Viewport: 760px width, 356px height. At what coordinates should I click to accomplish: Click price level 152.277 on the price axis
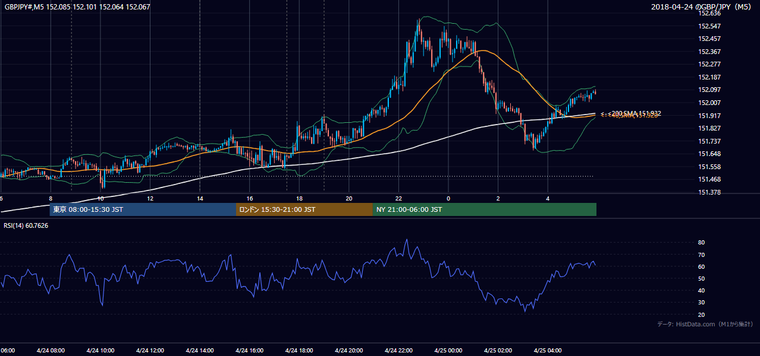(x=709, y=64)
